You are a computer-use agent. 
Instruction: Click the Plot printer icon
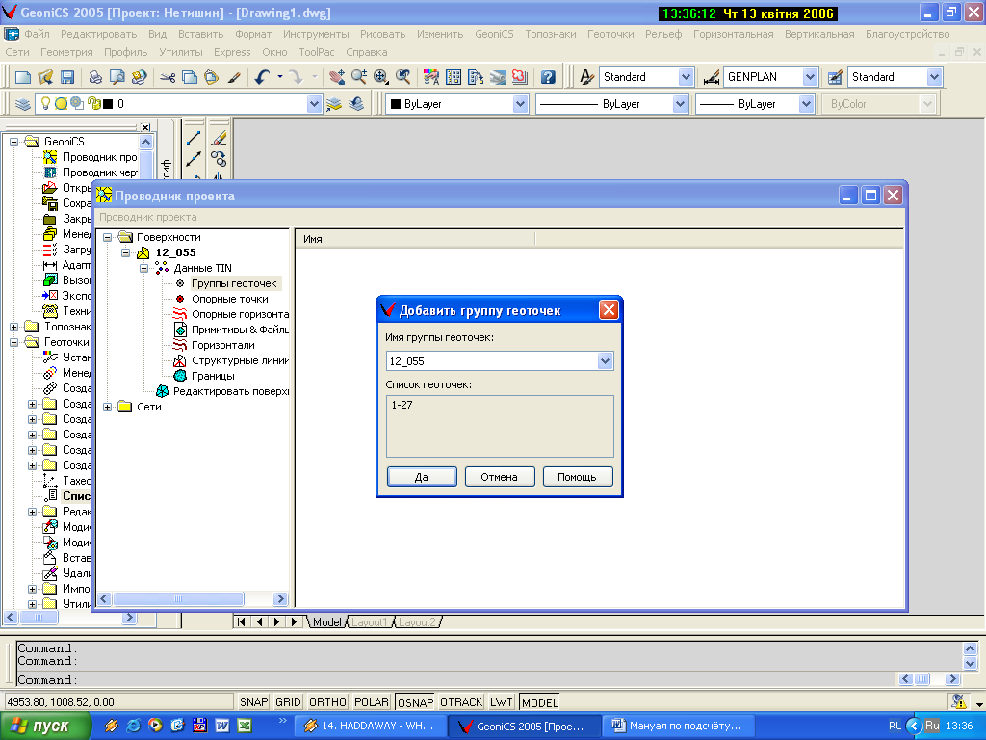[95, 77]
